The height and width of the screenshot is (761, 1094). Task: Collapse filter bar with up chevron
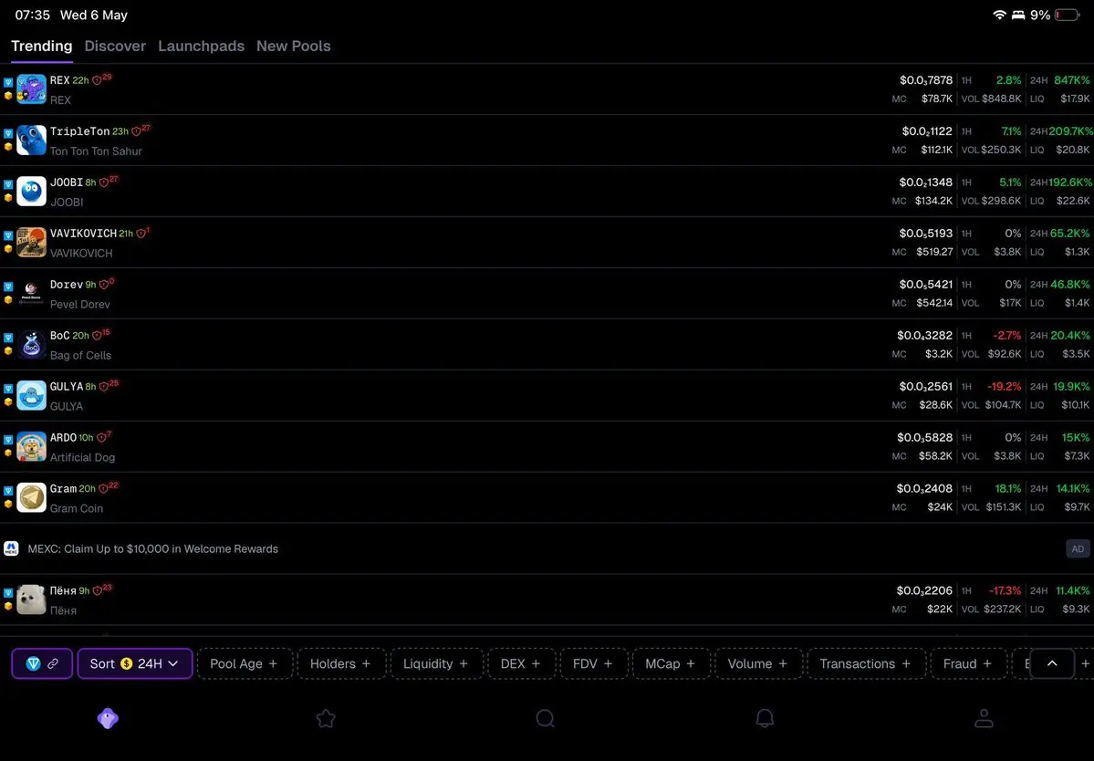[x=1051, y=663]
